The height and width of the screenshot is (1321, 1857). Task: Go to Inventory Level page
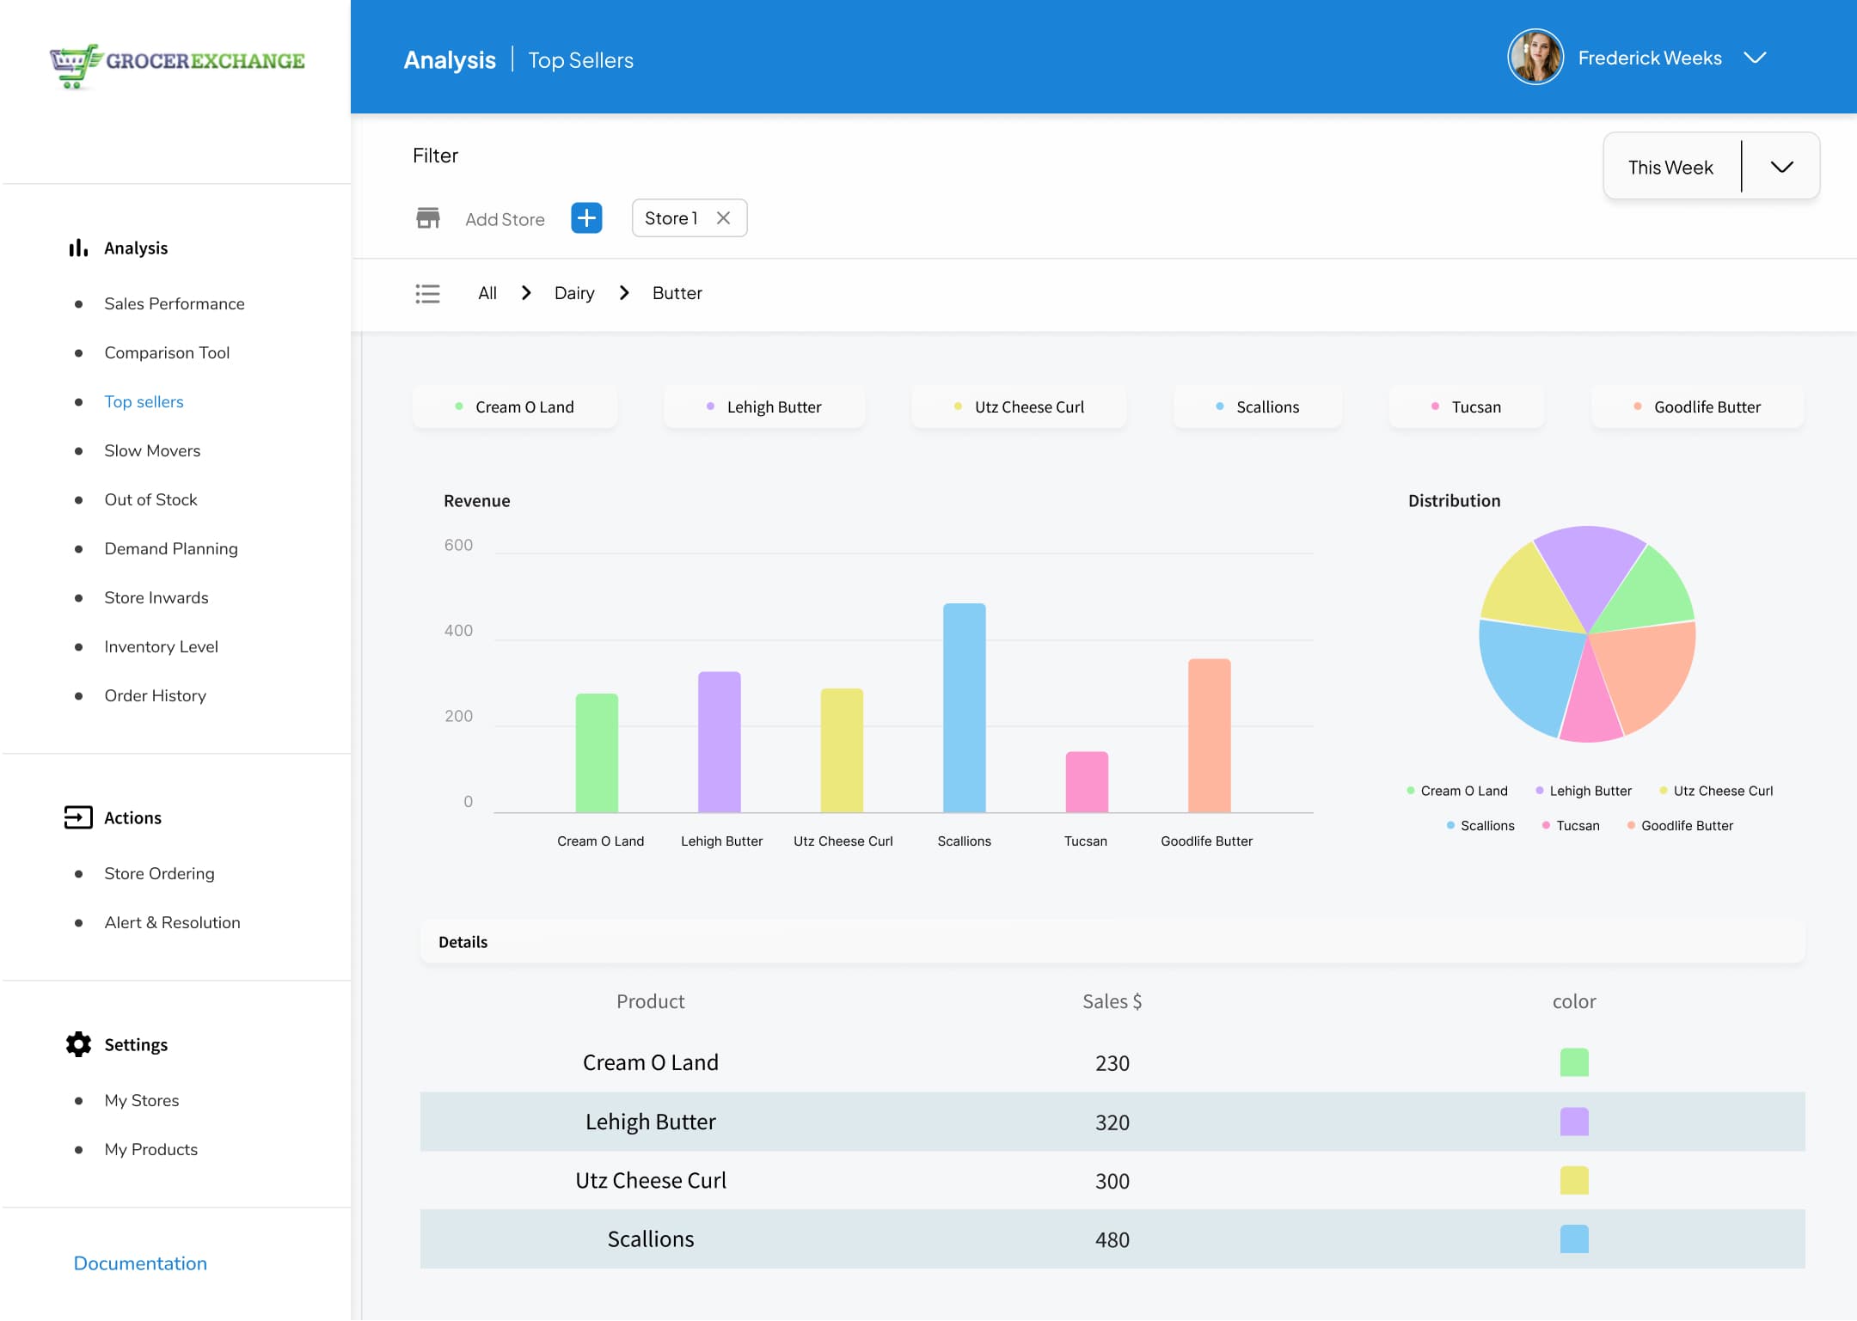pyautogui.click(x=161, y=646)
